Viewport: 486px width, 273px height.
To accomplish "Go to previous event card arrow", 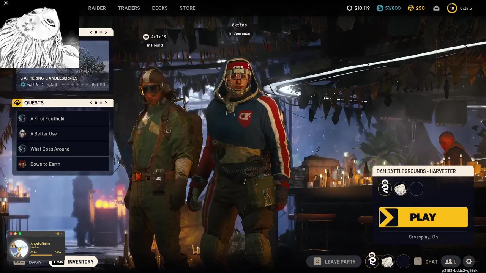I will 91,33.
